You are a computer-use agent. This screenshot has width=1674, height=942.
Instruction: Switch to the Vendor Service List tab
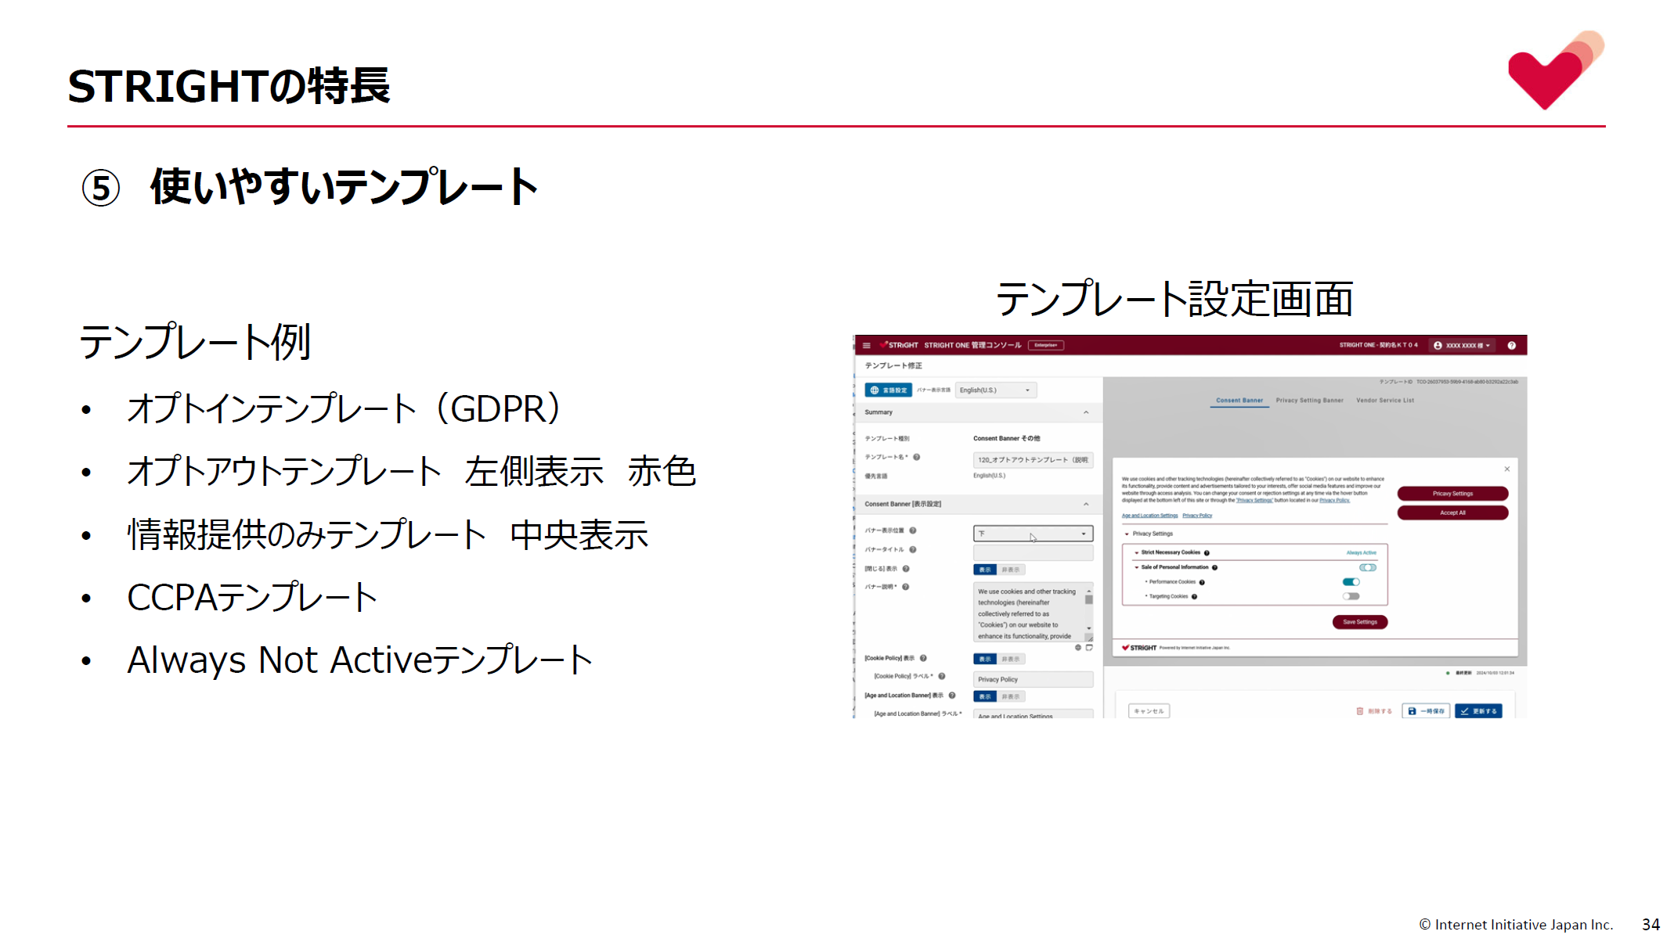[1385, 400]
